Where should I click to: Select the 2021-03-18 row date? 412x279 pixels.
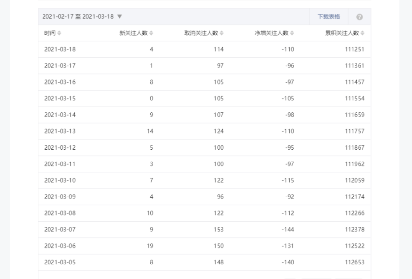[60, 49]
